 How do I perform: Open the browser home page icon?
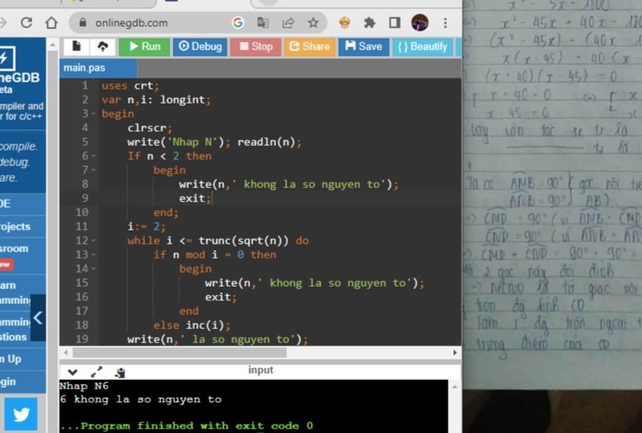(51, 23)
